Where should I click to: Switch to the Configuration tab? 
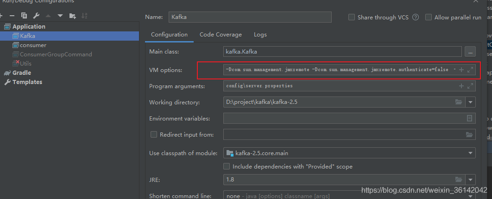[x=169, y=35]
